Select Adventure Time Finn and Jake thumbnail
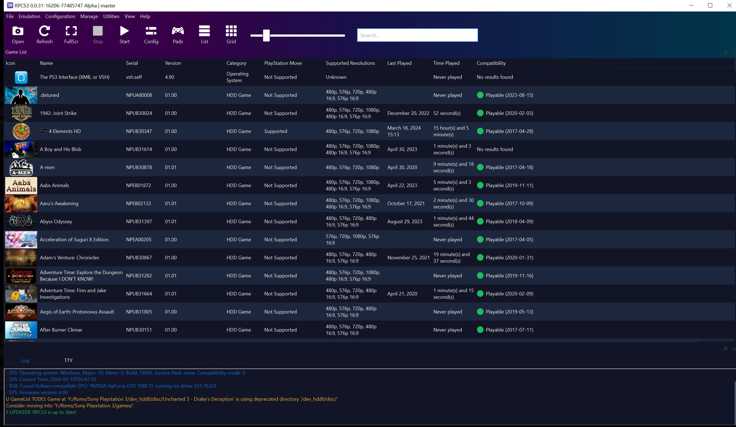This screenshot has height=427, width=736. (x=21, y=294)
